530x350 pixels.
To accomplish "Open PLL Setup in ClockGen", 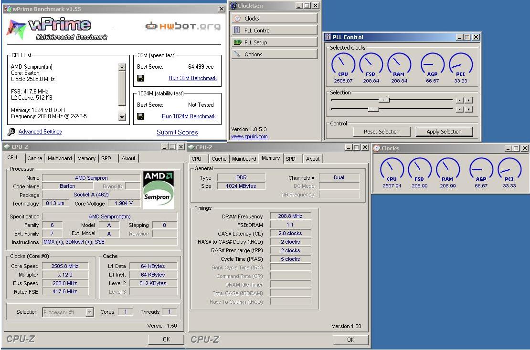I will point(274,42).
